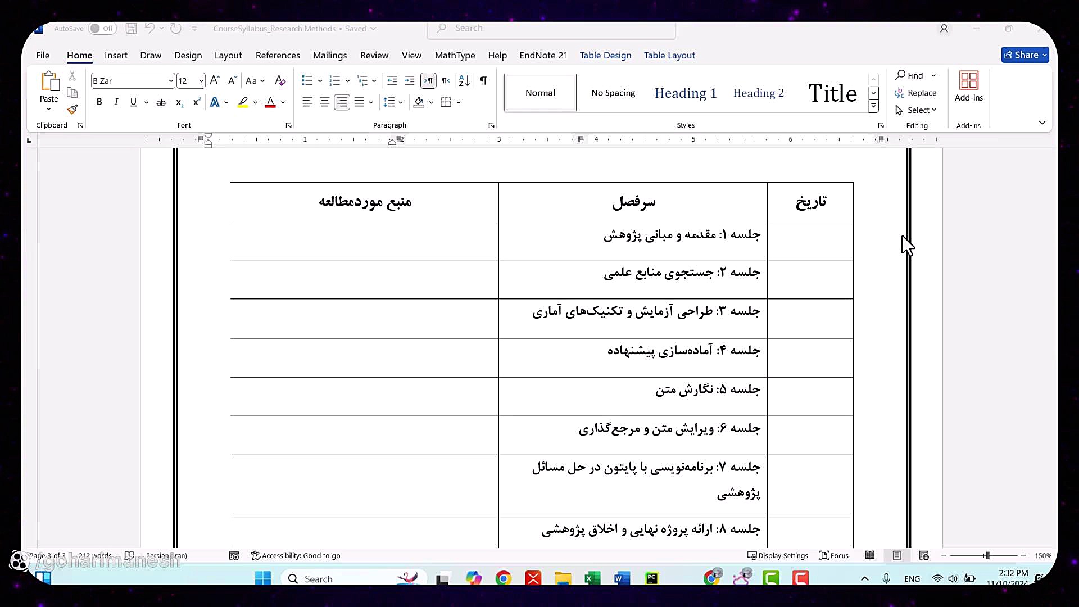This screenshot has height=607, width=1079.
Task: Toggle Italic formatting
Action: (116, 102)
